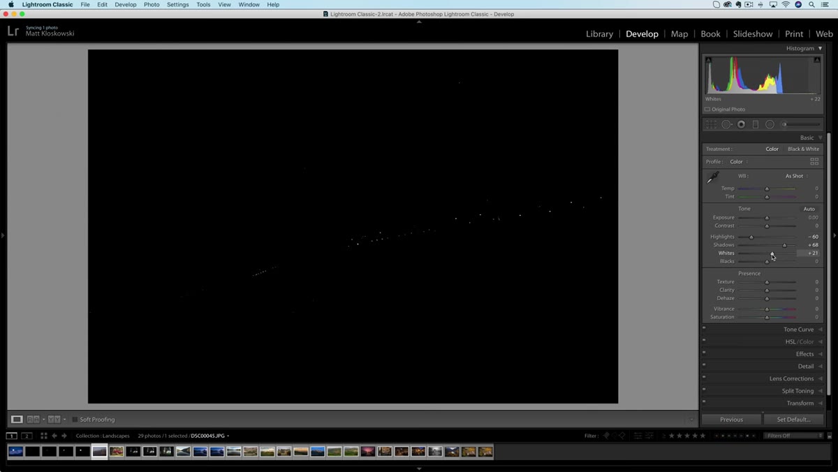
Task: Open the toolbar content dropdown arrow
Action: (x=691, y=420)
